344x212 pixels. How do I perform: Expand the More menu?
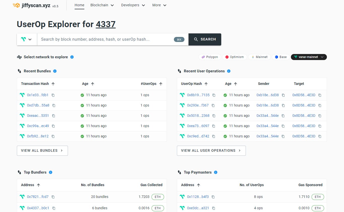tap(160, 5)
